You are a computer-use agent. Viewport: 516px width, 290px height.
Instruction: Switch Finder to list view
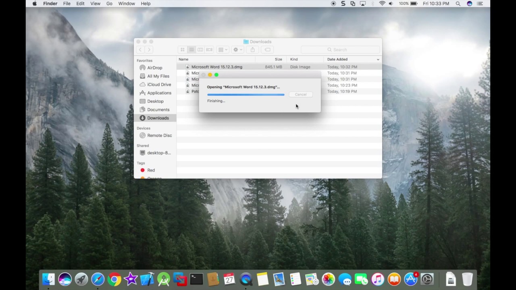coord(191,50)
